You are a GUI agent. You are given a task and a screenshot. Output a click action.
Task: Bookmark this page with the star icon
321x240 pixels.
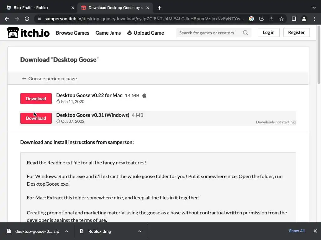[x=282, y=19]
